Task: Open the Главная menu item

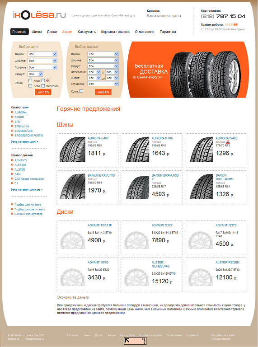Action: (x=19, y=32)
